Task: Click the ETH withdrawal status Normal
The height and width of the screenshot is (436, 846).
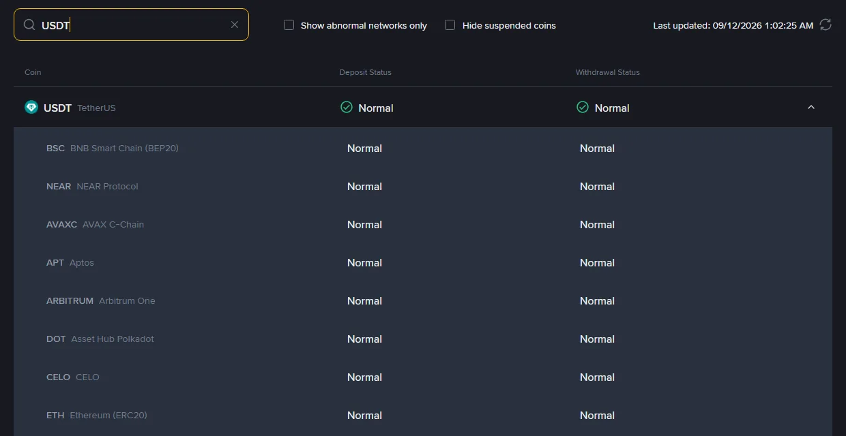Action: pos(597,415)
